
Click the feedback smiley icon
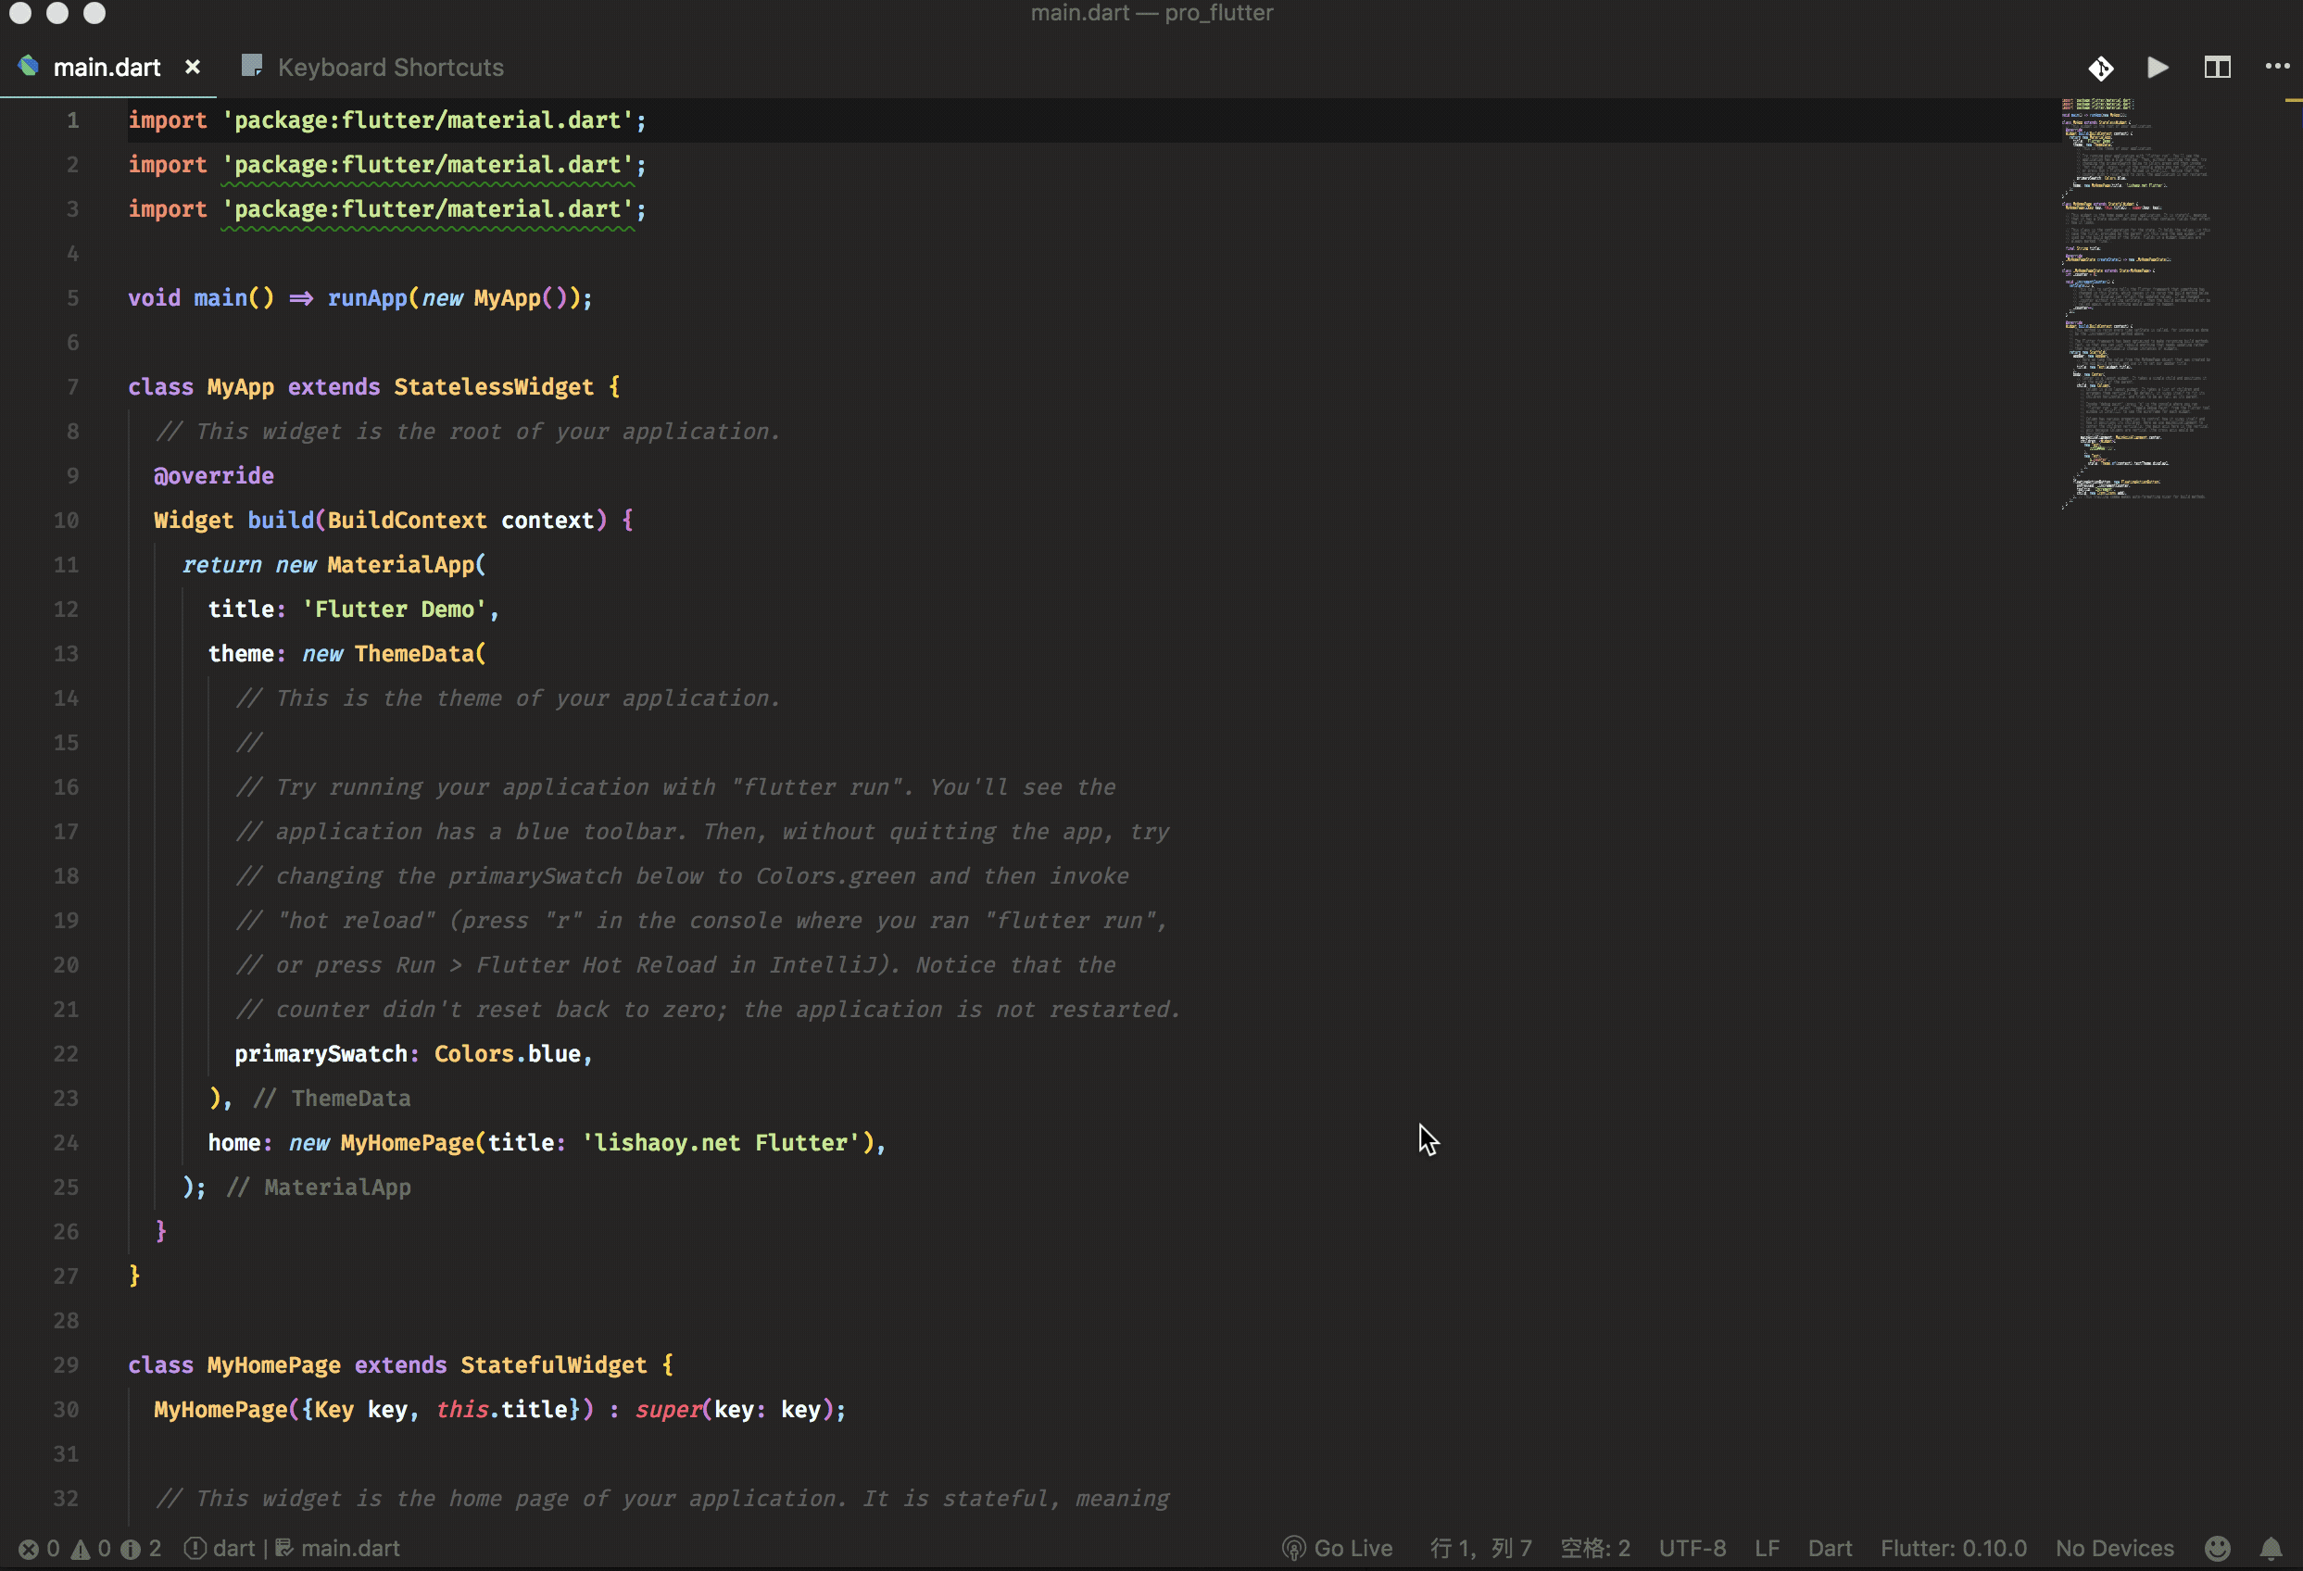pos(2218,1548)
